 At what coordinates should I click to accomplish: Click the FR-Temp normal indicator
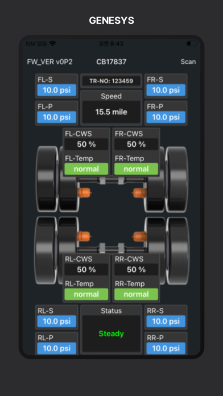click(x=137, y=169)
